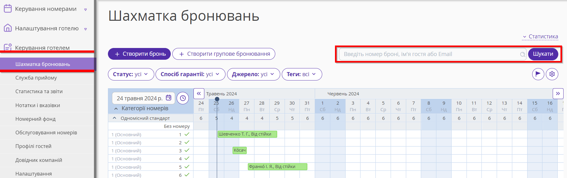Click the 12 Ср date column header

(489, 106)
